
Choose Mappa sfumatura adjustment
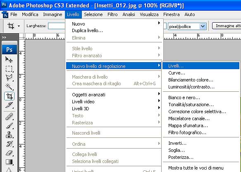coord(201,126)
